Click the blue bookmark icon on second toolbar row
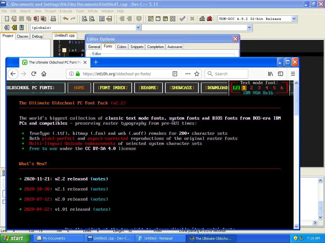This screenshot has height=243, width=325. [x=21, y=28]
